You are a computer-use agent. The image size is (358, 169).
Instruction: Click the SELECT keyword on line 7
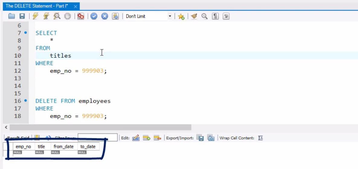click(x=46, y=33)
